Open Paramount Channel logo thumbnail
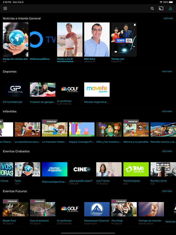 [x=97, y=209]
